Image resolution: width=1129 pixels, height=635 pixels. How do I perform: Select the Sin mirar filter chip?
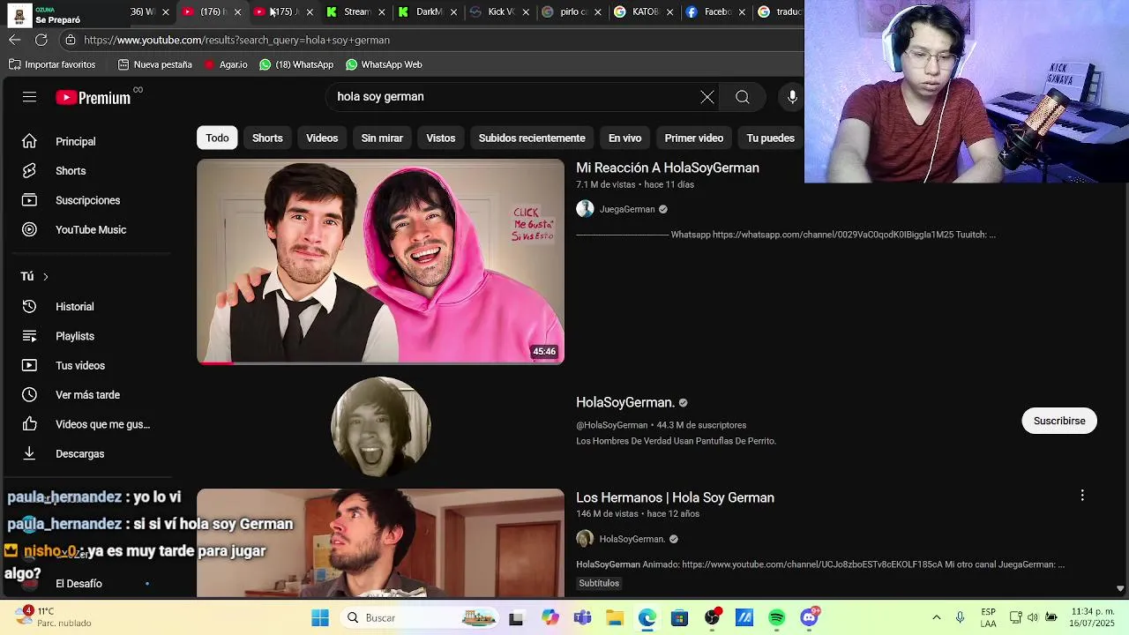click(x=382, y=138)
